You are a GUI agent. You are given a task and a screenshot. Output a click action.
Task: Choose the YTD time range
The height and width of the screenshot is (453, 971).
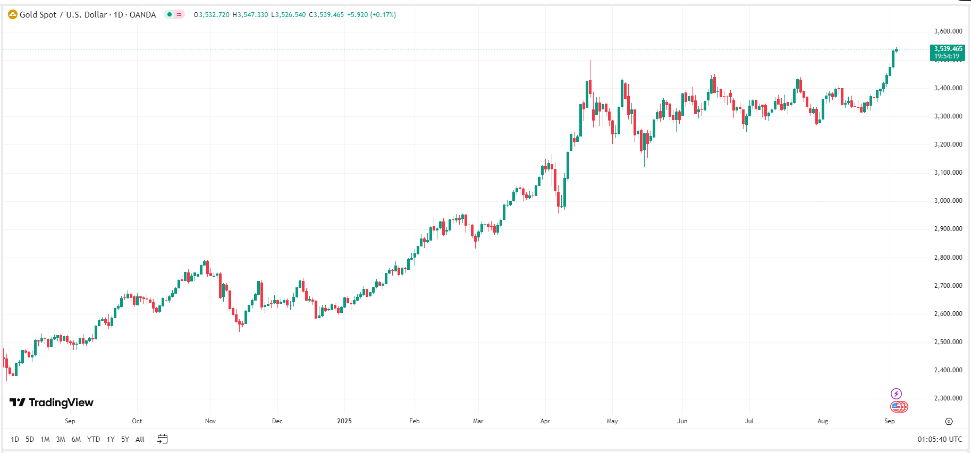(x=94, y=439)
